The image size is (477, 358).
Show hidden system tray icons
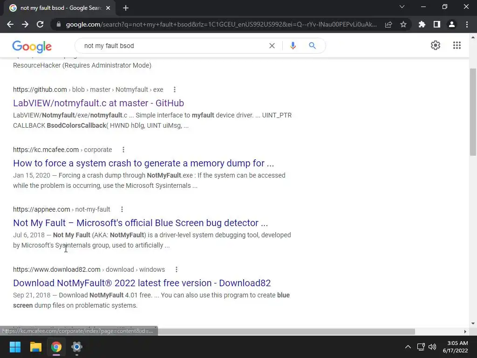(408, 347)
